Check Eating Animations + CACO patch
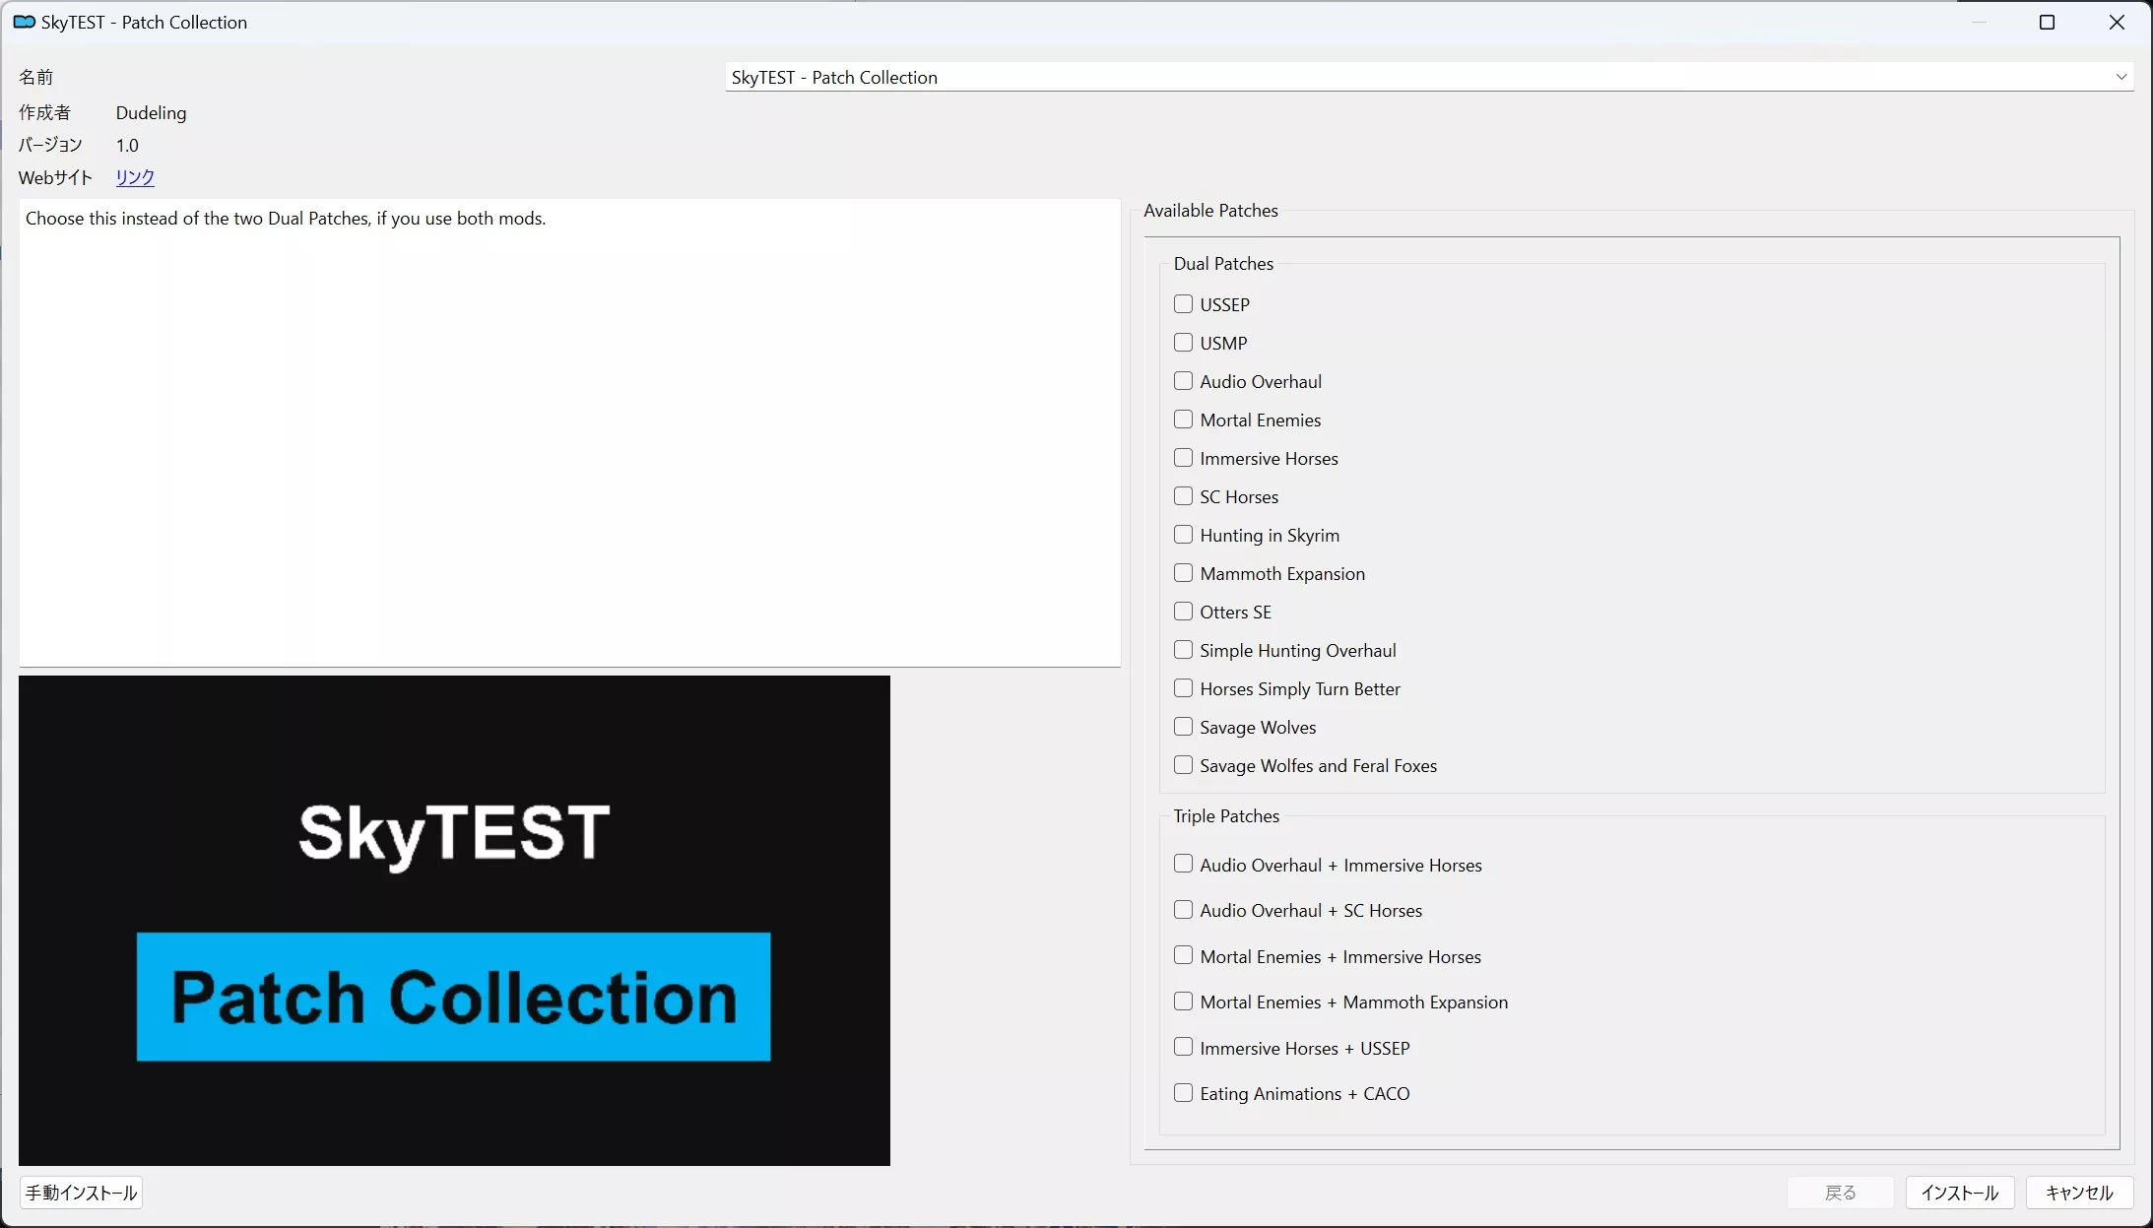 1183,1093
